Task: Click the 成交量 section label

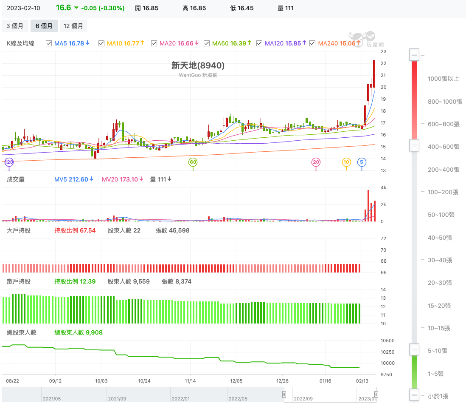Action: pos(16,179)
